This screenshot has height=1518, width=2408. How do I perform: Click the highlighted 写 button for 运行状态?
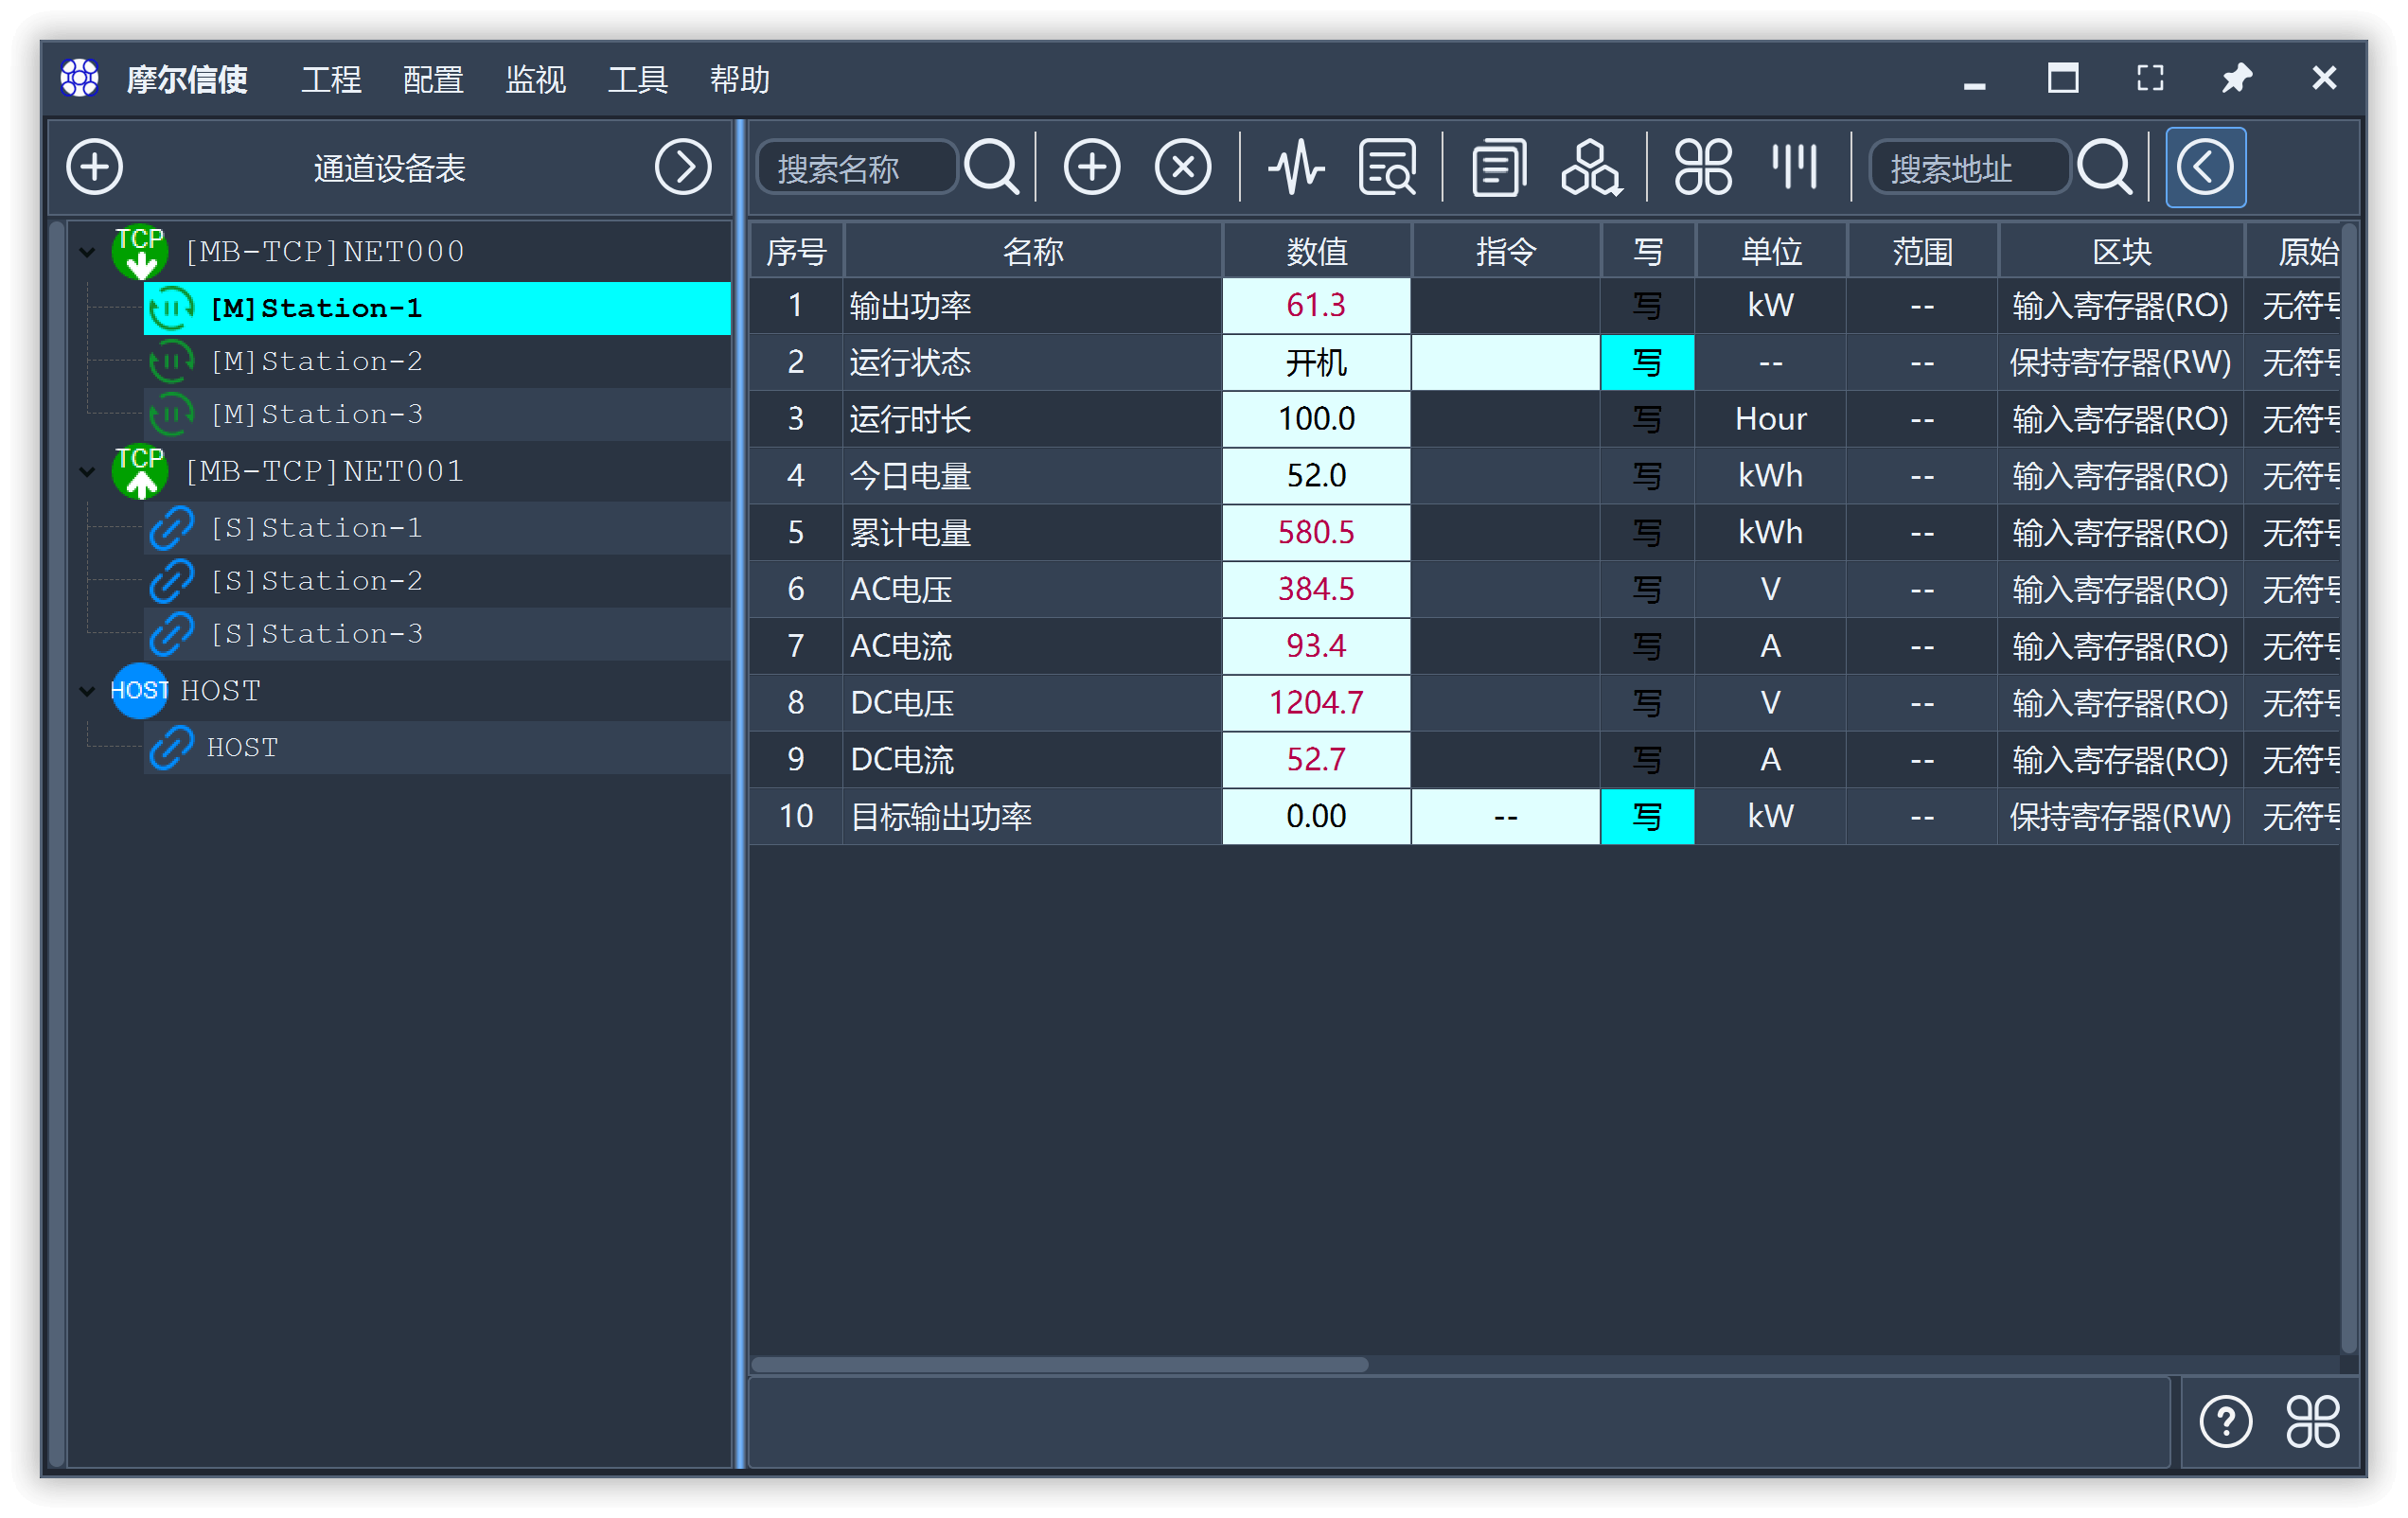tap(1647, 362)
